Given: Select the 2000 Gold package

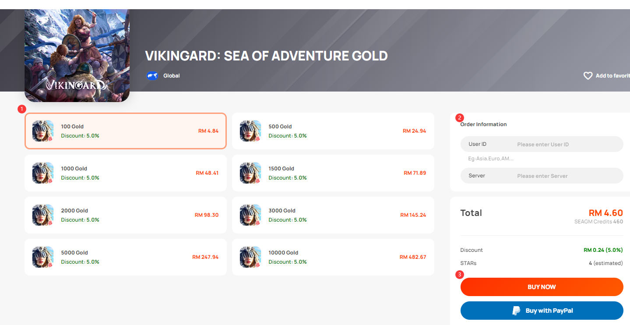Looking at the screenshot, I should [x=126, y=215].
